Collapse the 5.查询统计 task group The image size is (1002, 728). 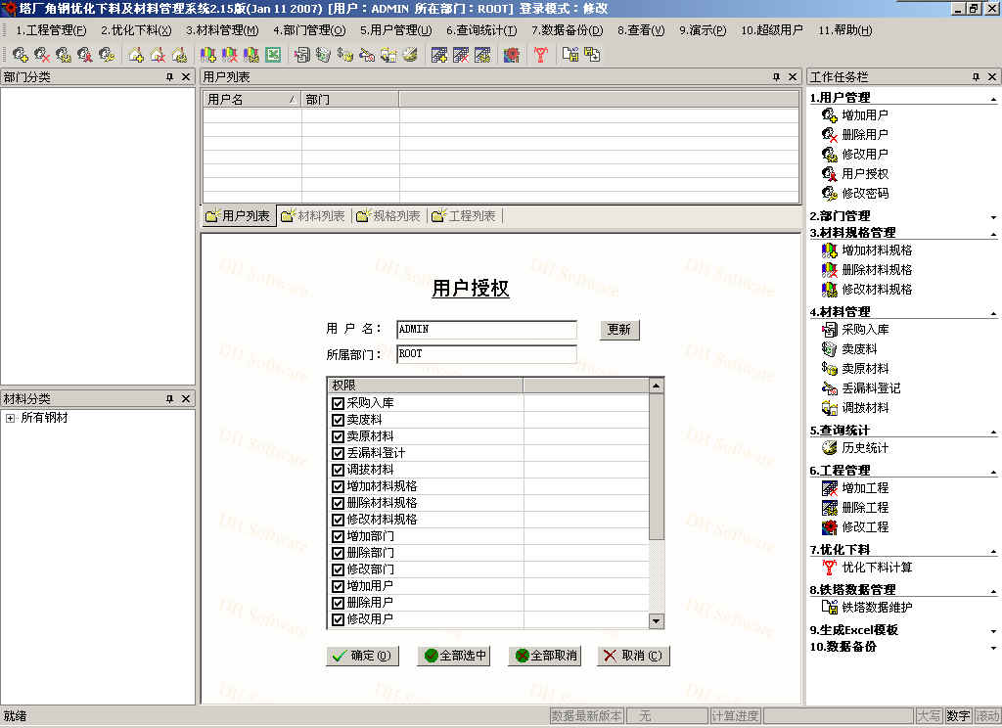coord(993,432)
